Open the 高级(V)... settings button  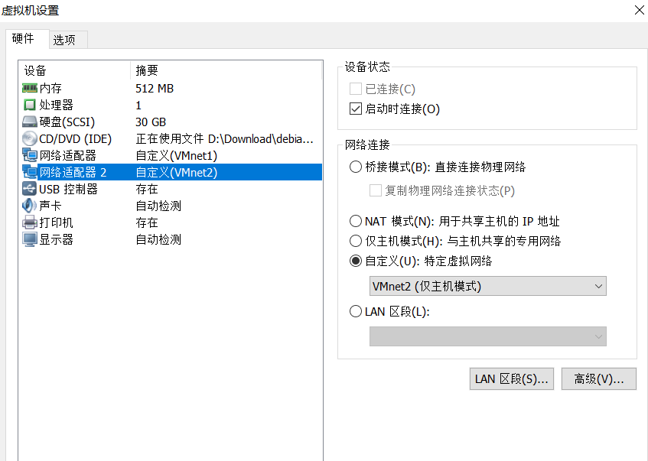coord(598,379)
